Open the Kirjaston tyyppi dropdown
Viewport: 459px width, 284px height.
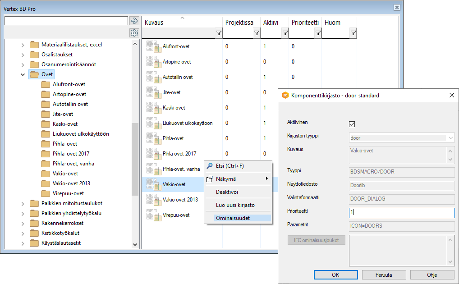(402, 138)
